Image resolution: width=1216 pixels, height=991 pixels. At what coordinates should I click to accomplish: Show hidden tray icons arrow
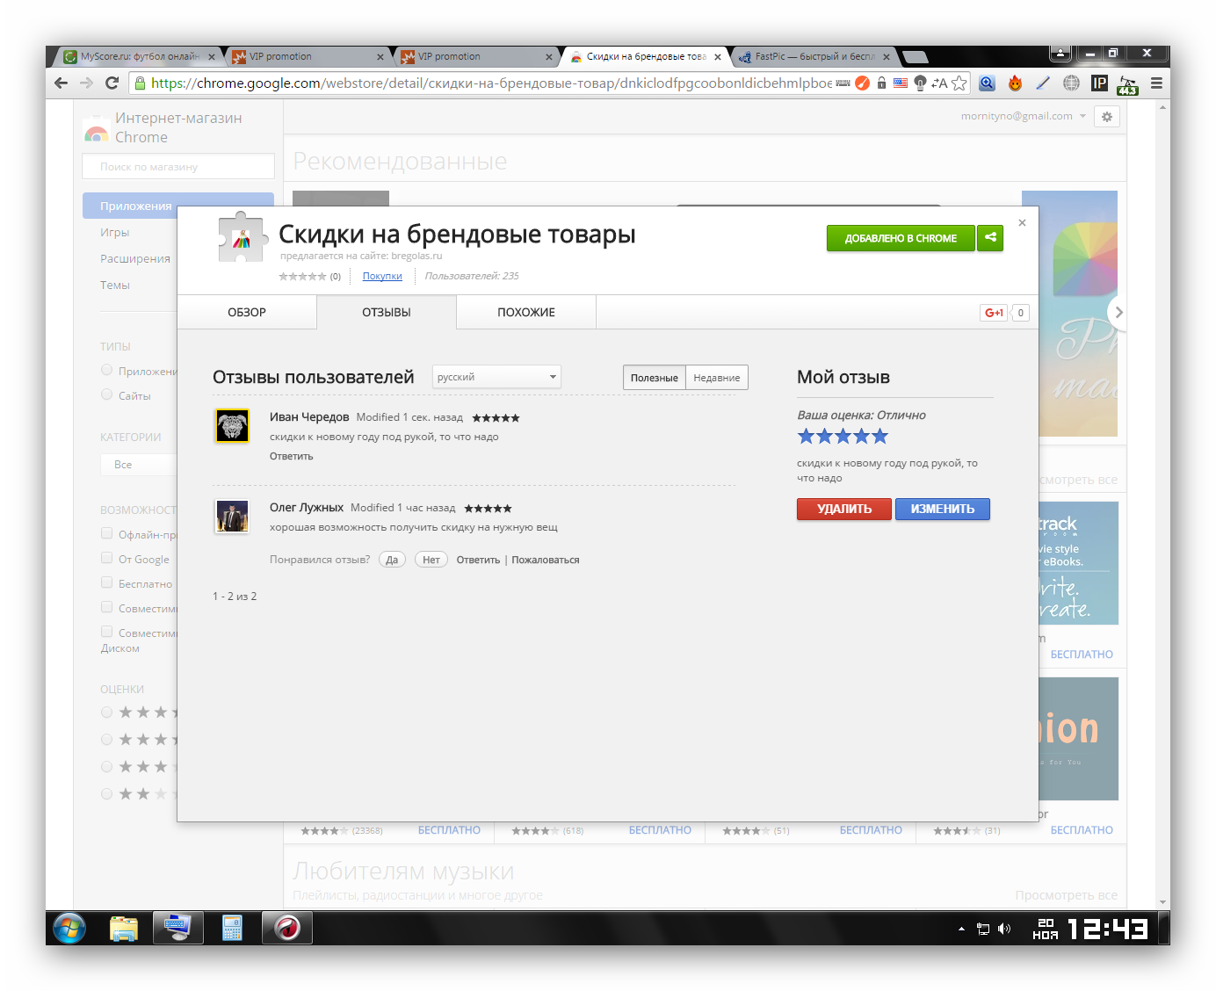coord(961,929)
